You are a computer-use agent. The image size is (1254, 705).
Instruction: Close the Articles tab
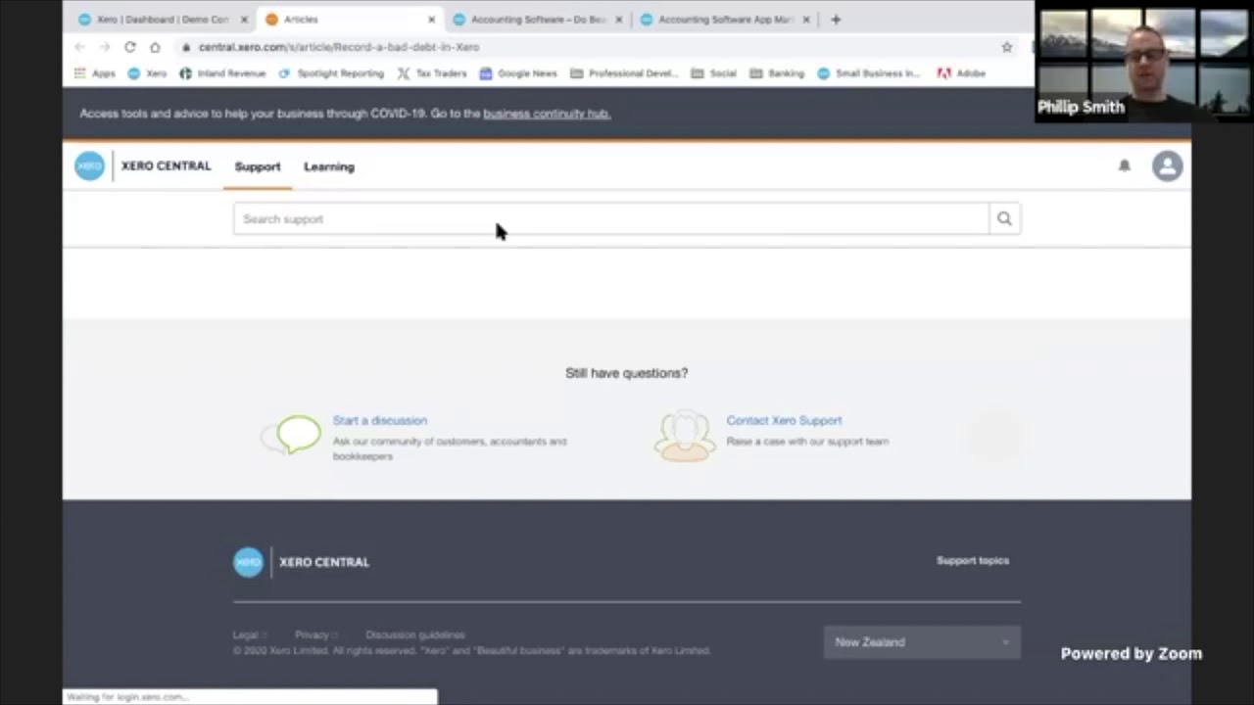[x=431, y=20]
